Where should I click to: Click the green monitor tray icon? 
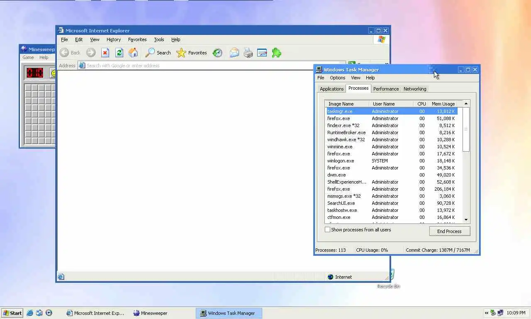[x=493, y=313]
